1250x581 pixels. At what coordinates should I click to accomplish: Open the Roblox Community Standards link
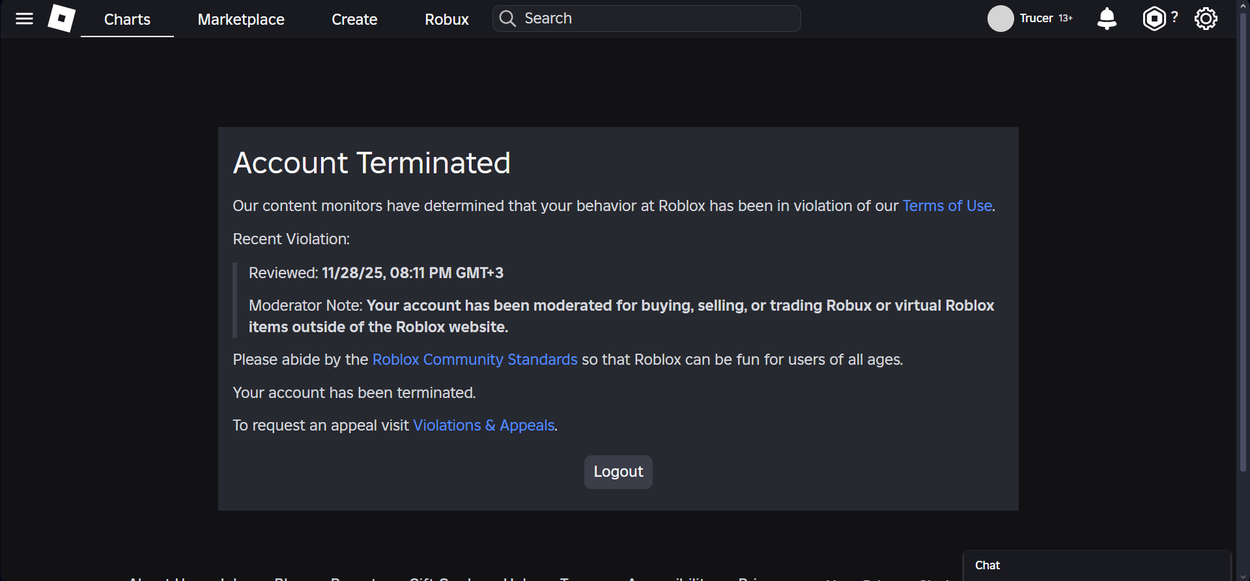475,360
